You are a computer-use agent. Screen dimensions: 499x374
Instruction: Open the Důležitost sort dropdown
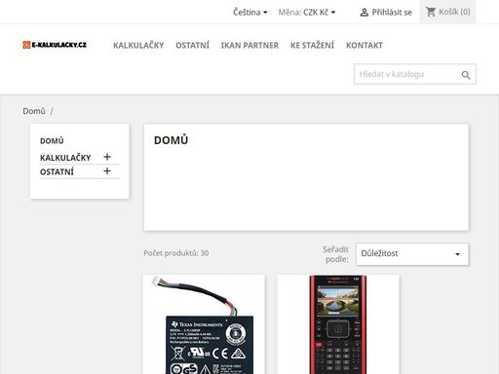[412, 254]
